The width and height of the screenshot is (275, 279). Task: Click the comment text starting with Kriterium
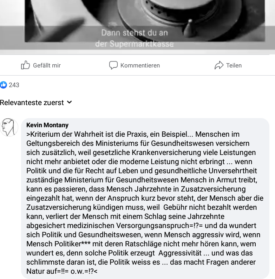click(x=145, y=203)
